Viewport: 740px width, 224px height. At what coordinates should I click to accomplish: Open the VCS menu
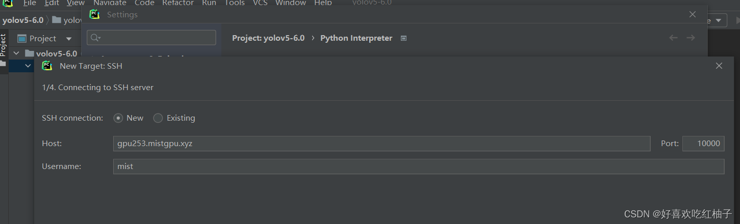(x=260, y=3)
